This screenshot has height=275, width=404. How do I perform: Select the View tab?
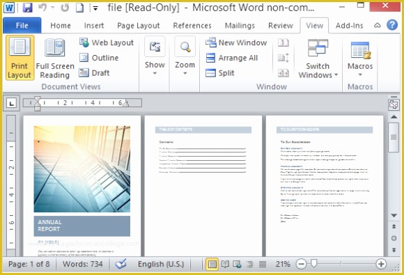point(314,26)
